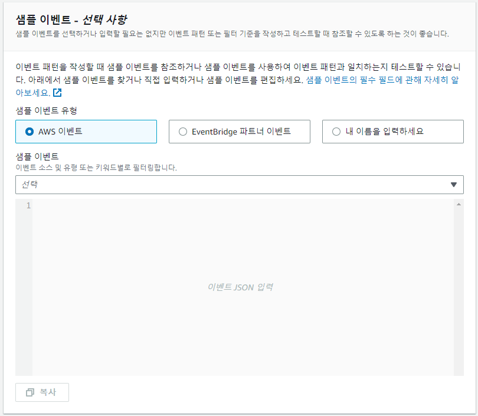The height and width of the screenshot is (416, 478).
Task: Click line number 1 in the editor gutter
Action: [28, 206]
